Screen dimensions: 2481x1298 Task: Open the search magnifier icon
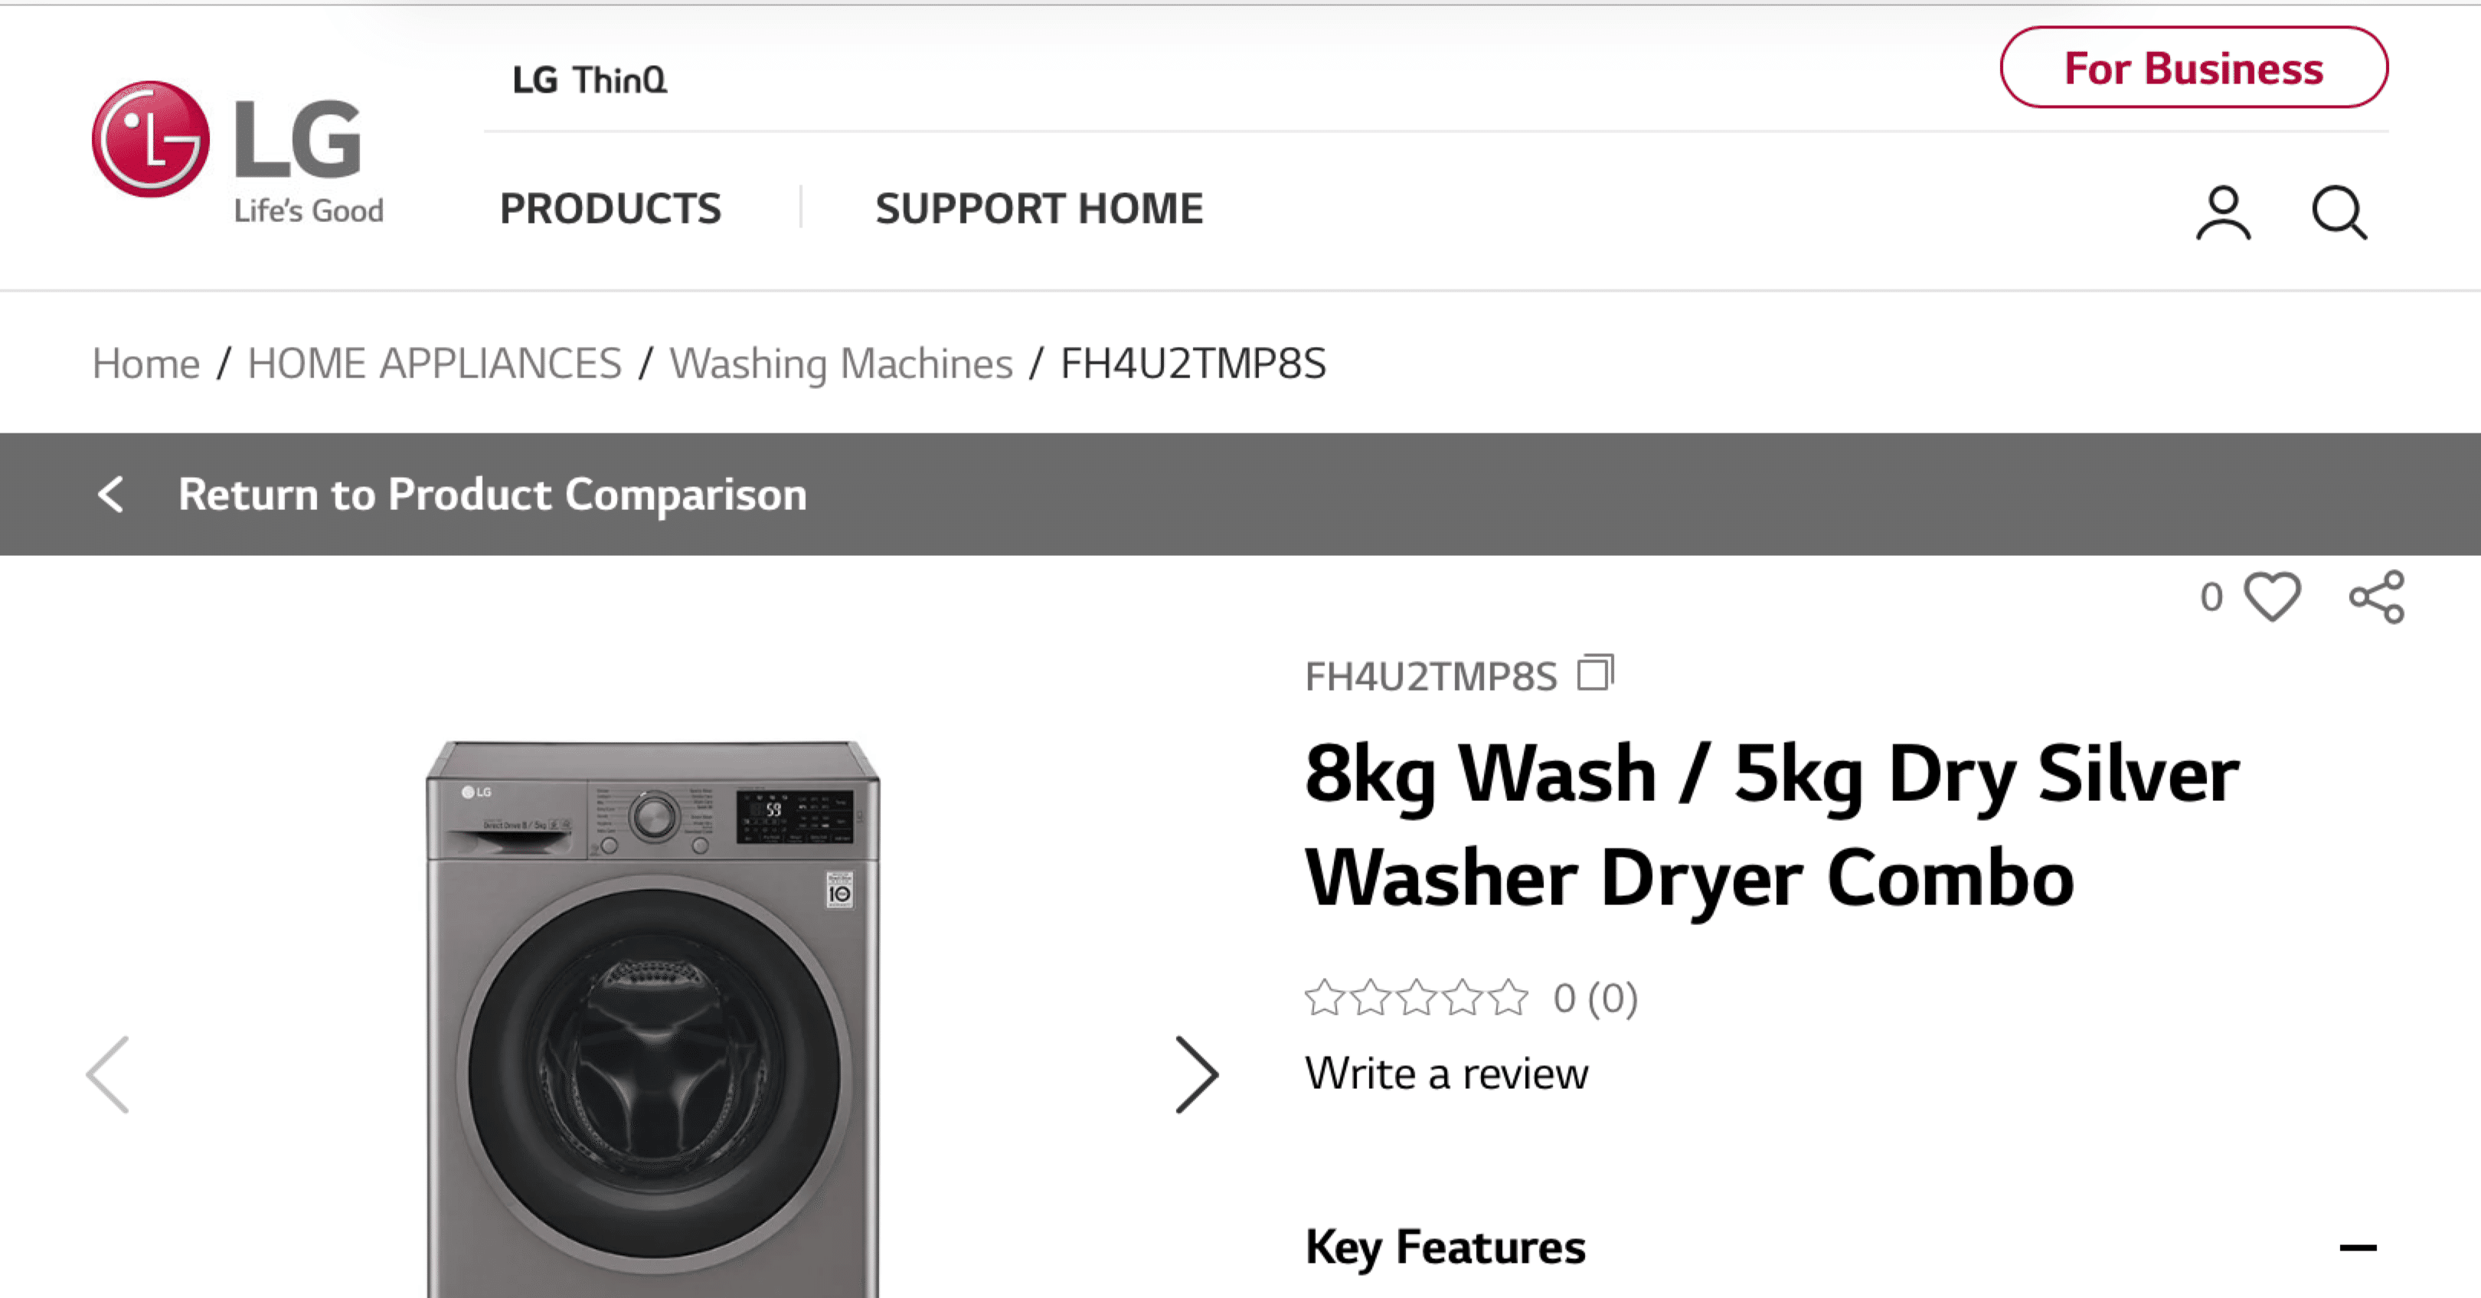click(2339, 213)
